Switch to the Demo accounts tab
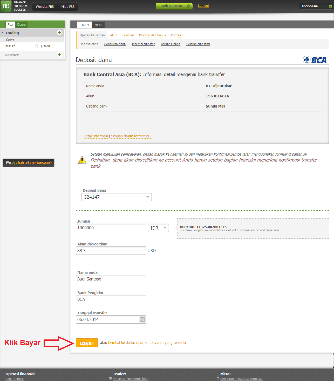This screenshot has width=334, height=381. [x=22, y=25]
